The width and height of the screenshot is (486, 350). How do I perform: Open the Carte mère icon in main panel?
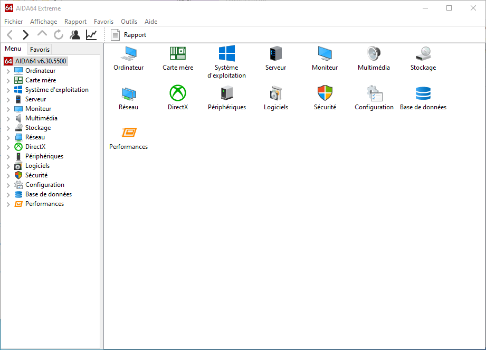tap(178, 53)
